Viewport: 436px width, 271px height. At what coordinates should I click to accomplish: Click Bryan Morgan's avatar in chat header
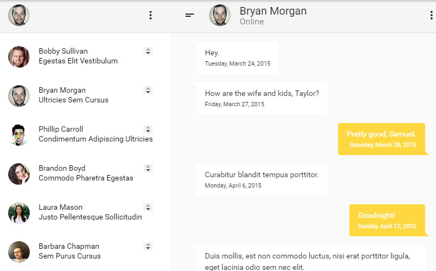pyautogui.click(x=220, y=16)
